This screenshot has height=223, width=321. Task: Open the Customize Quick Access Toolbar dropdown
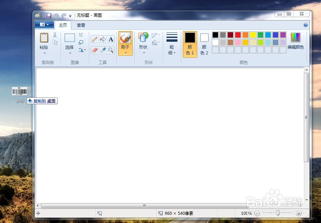[x=70, y=16]
